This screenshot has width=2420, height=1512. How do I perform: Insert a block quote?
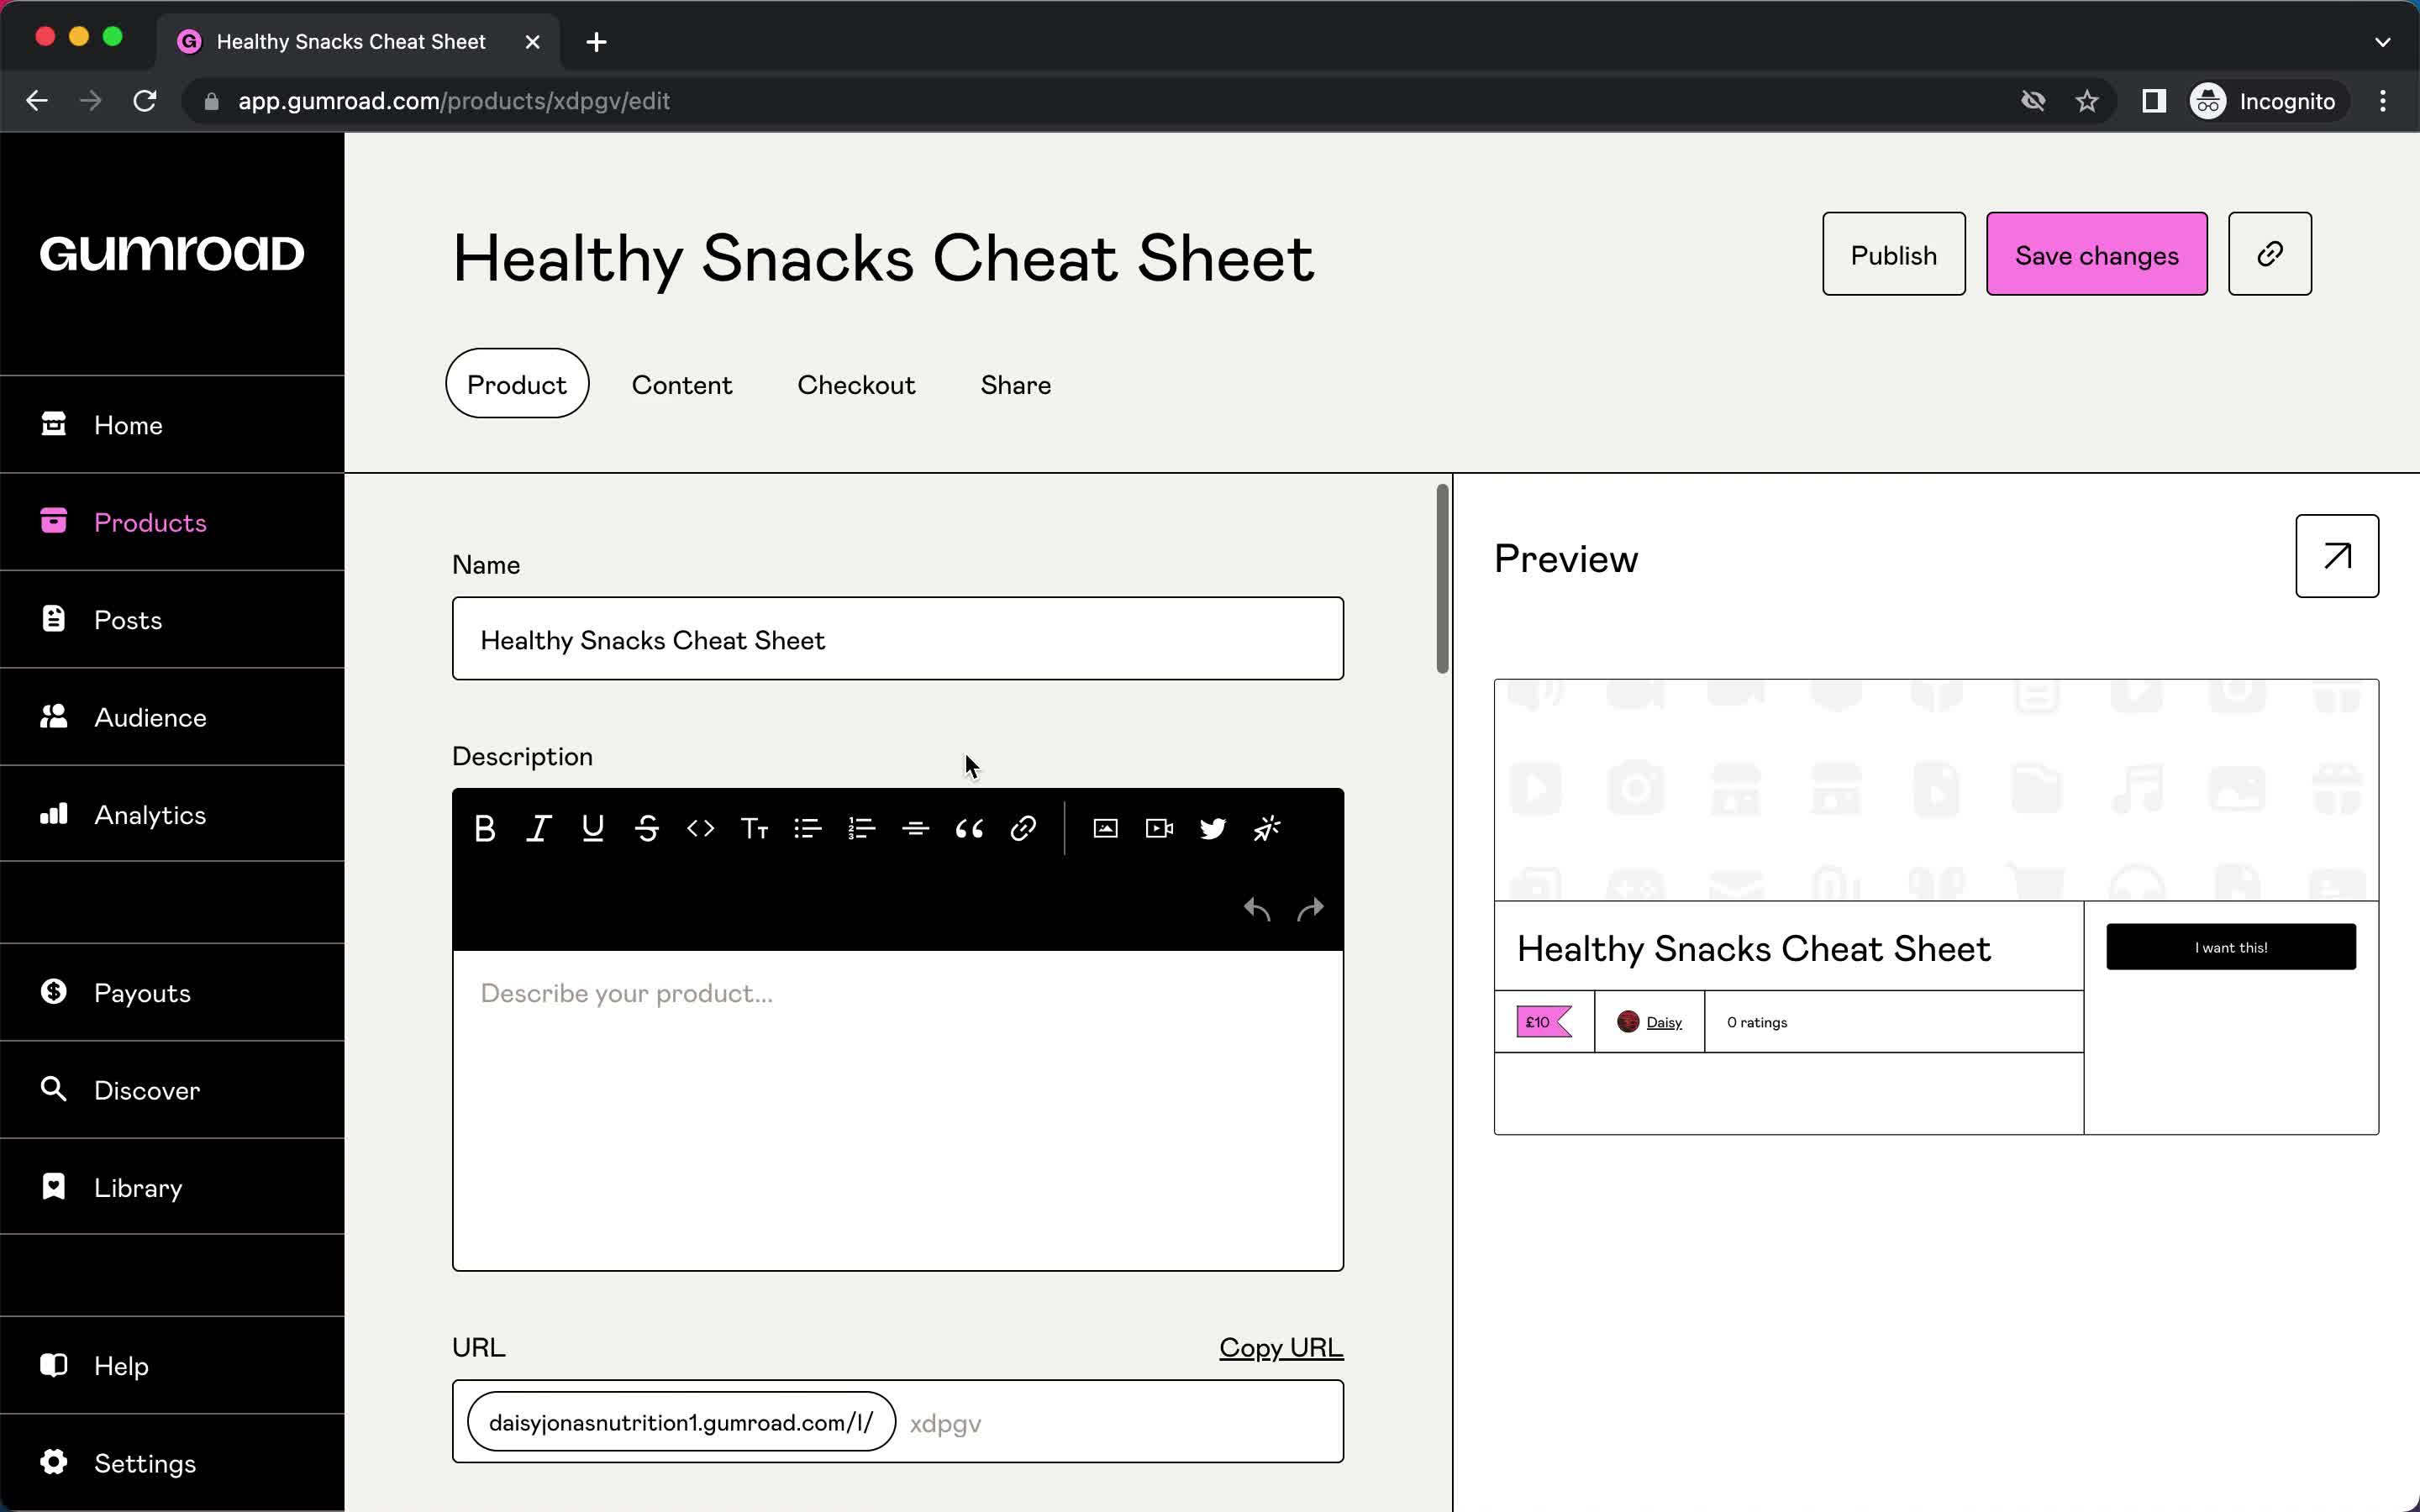coord(970,828)
